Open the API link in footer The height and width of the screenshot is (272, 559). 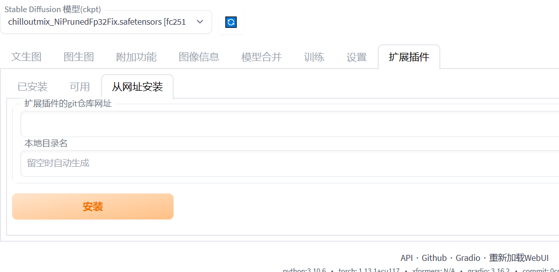[x=406, y=258]
